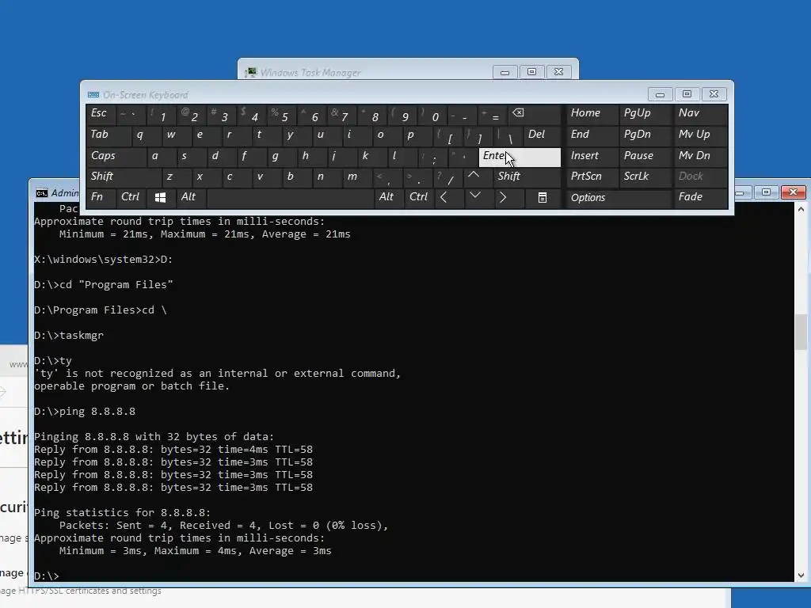Open keyboard Options
The width and height of the screenshot is (811, 608).
point(619,197)
